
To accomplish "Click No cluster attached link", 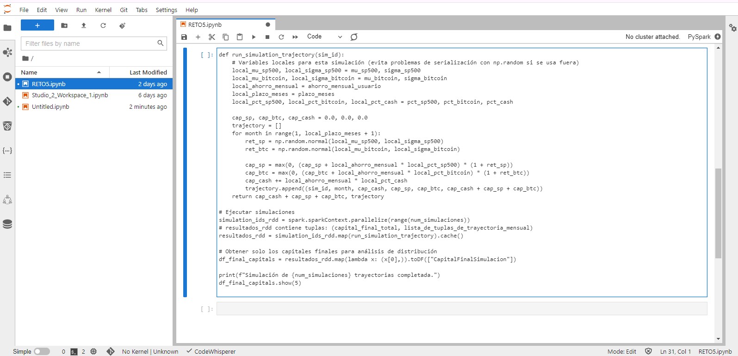I will click(x=652, y=37).
